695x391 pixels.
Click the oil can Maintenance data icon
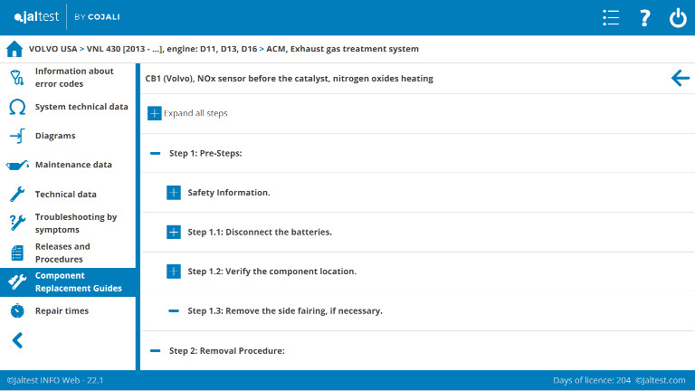[16, 165]
